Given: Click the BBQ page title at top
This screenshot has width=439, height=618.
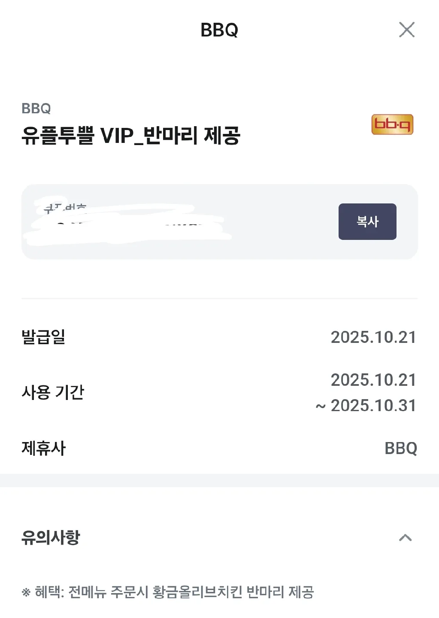Looking at the screenshot, I should (219, 30).
